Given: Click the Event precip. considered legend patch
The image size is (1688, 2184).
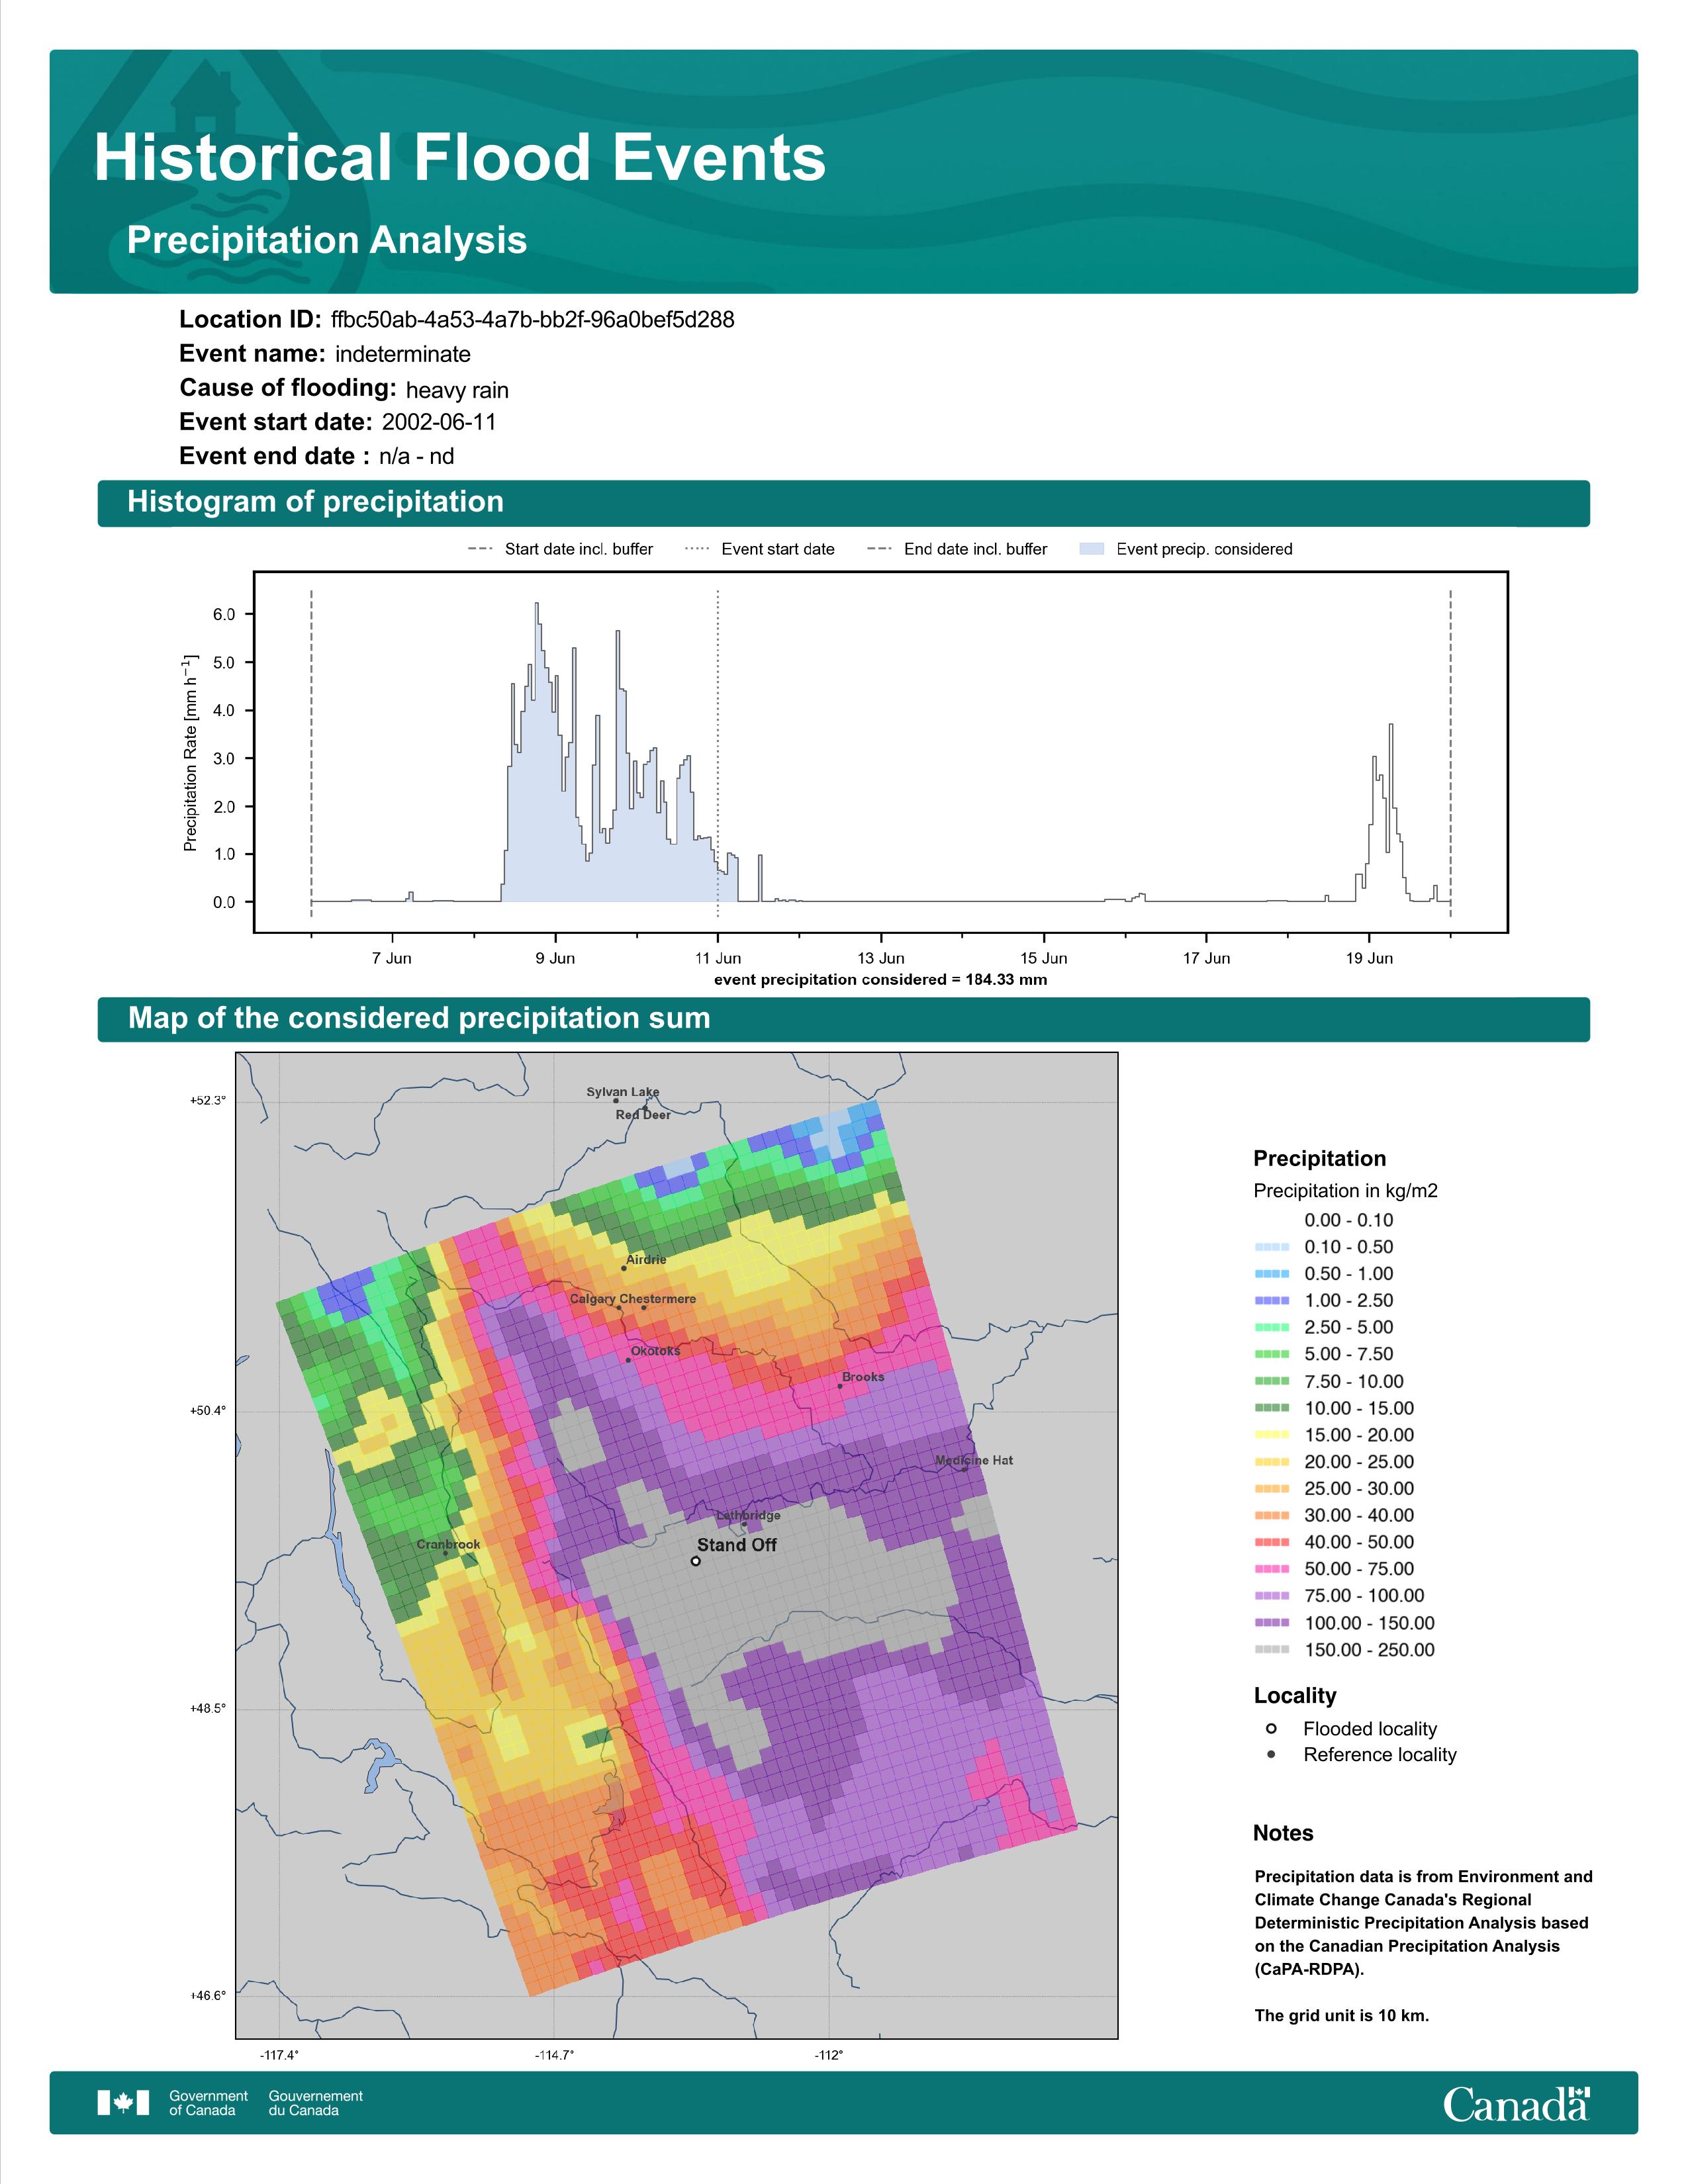Looking at the screenshot, I should click(1092, 549).
